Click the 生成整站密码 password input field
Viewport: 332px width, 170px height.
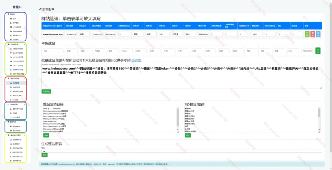(182, 151)
